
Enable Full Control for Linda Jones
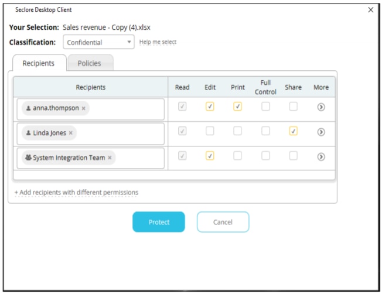pyautogui.click(x=265, y=131)
